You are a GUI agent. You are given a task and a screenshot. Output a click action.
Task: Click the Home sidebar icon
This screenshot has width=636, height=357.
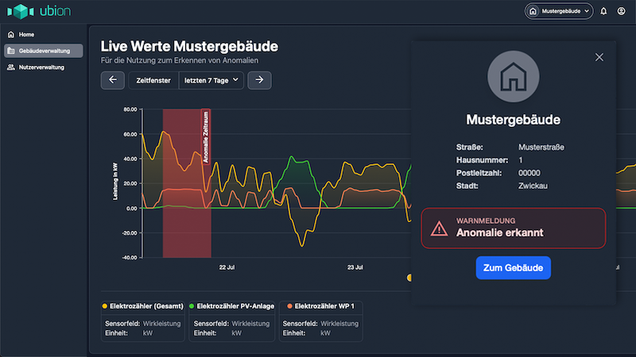tap(10, 35)
